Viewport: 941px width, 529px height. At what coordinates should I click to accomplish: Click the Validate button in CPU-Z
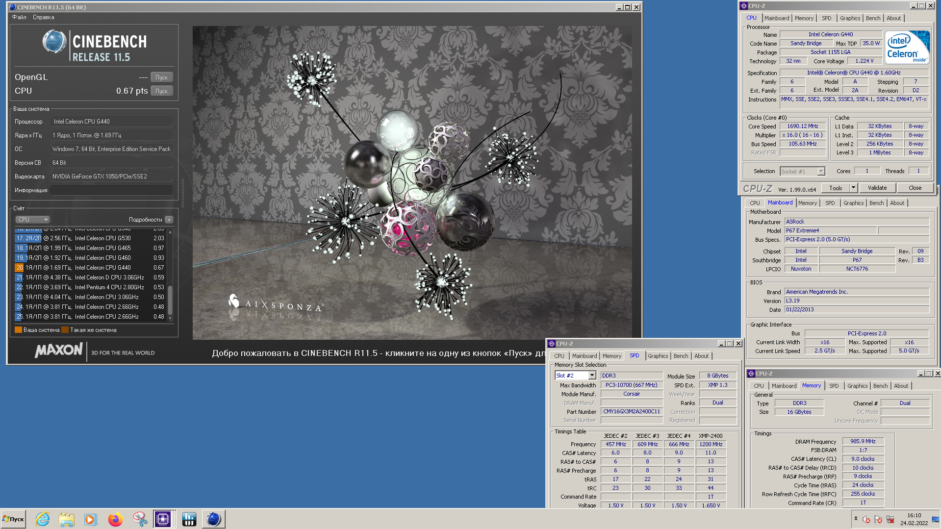877,188
